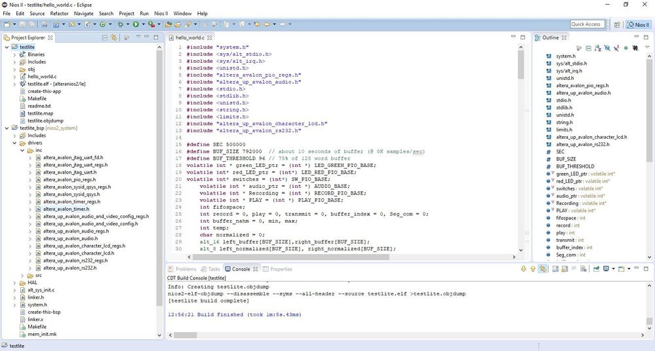
Task: Click the New file toolbar icon
Action: (7, 24)
